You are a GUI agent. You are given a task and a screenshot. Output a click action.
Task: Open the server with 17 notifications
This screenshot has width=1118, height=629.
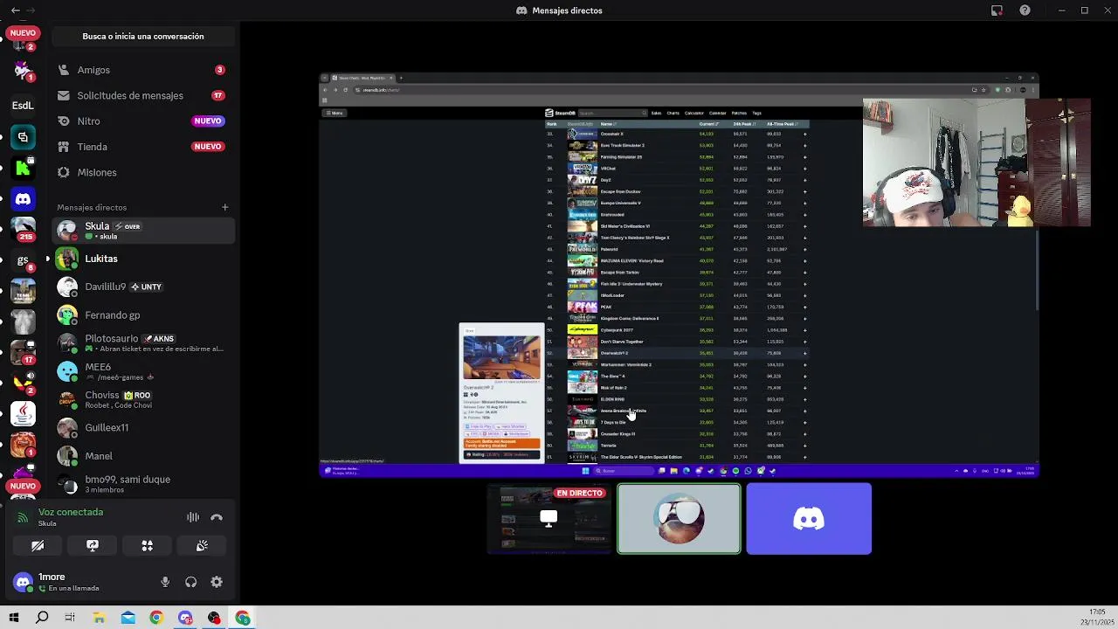pos(23,352)
